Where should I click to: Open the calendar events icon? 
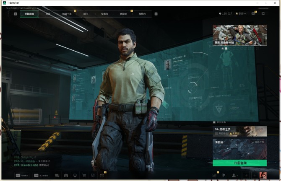point(102,176)
